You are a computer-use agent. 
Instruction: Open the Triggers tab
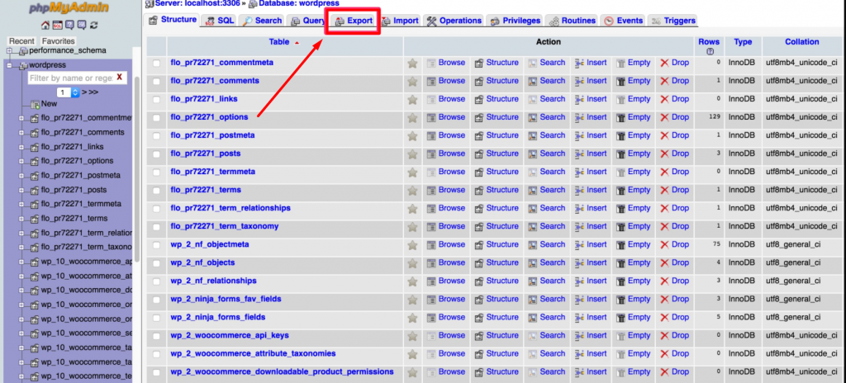(x=674, y=21)
